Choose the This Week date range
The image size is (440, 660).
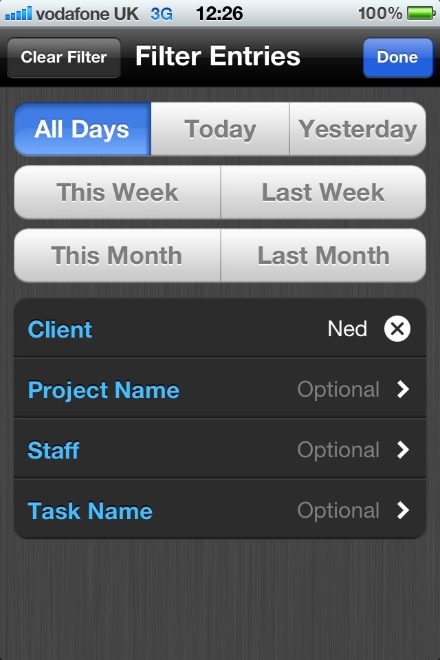(x=117, y=192)
